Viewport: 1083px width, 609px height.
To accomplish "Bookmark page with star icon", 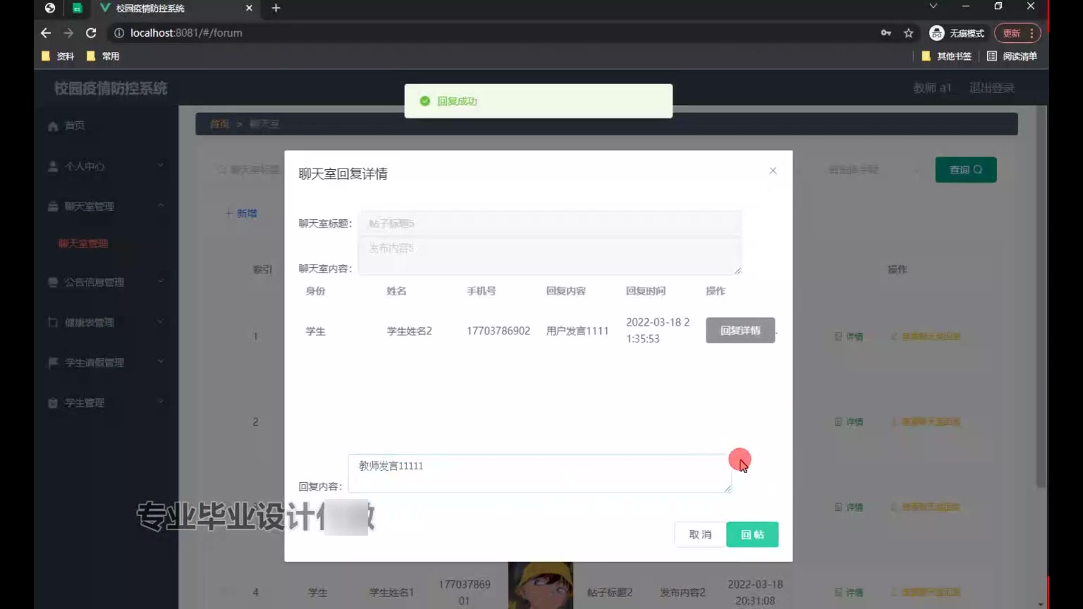I will tap(908, 33).
